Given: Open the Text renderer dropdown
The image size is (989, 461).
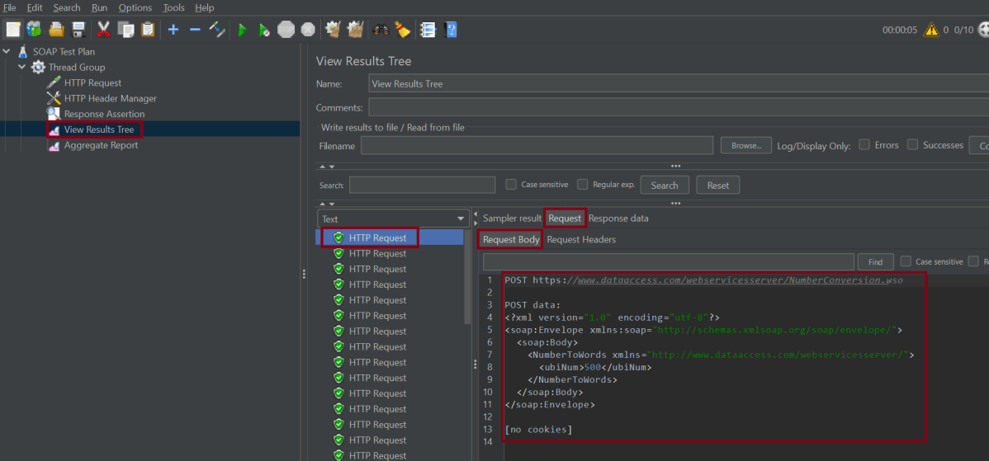Looking at the screenshot, I should point(393,219).
